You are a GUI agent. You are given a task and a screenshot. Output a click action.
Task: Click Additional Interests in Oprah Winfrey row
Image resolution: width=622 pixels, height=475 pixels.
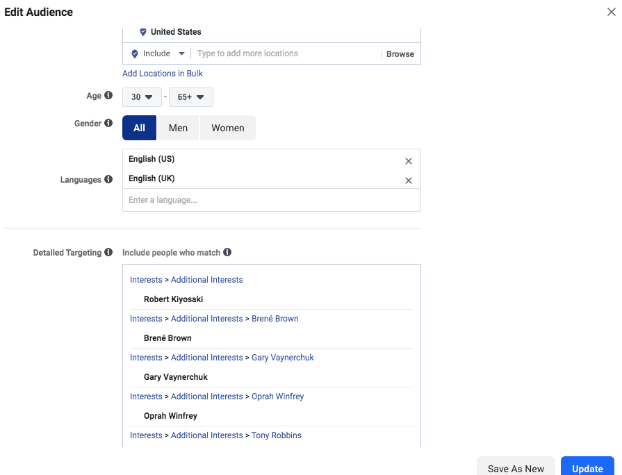(x=206, y=396)
